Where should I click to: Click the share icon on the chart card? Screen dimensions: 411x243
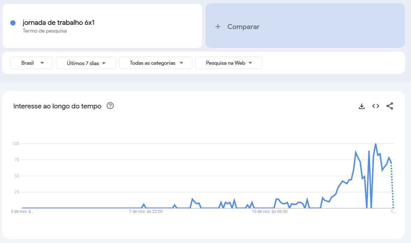[390, 106]
